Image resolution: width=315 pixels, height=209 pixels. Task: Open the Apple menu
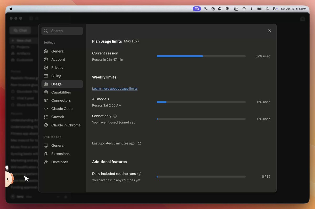(x=11, y=9)
